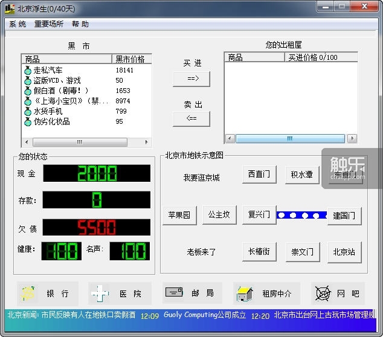Open the 网吧 internet cafe icon
Viewport: 383px width, 337px height.
click(323, 294)
